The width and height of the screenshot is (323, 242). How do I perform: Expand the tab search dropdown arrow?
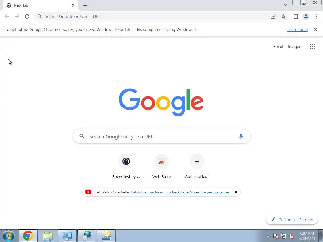pos(285,5)
